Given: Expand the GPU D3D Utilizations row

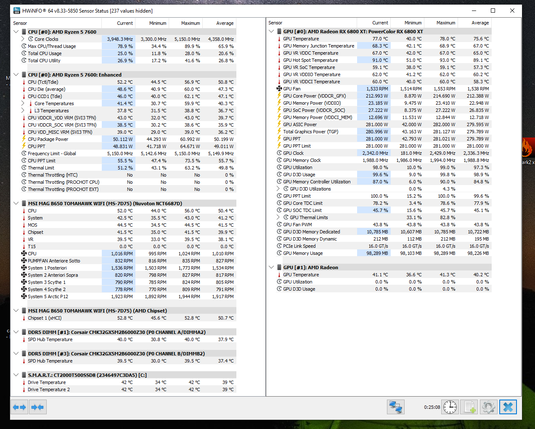Looking at the screenshot, I should pyautogui.click(x=278, y=189).
